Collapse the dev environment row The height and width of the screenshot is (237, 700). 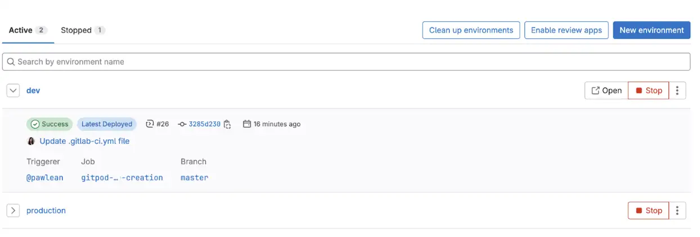[13, 90]
